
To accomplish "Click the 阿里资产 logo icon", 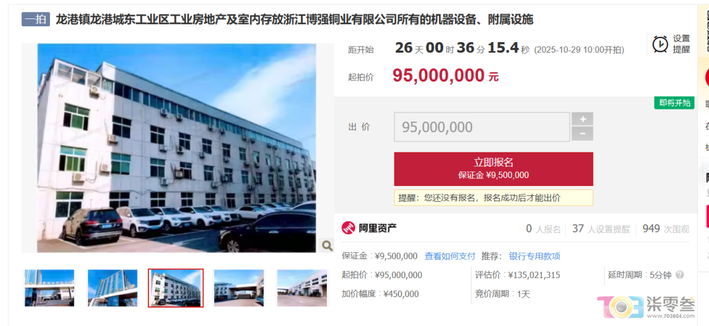I will coord(348,228).
